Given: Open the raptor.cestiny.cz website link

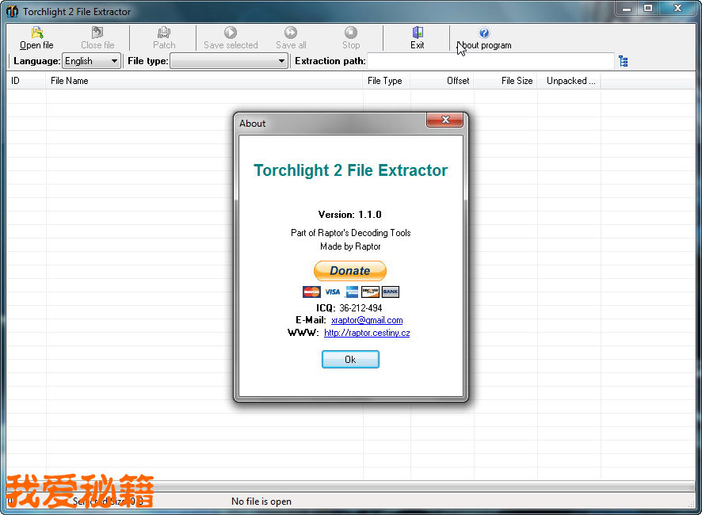Looking at the screenshot, I should pos(367,333).
